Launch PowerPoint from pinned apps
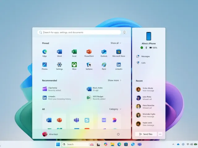This screenshot has height=148, width=198. click(89, 52)
